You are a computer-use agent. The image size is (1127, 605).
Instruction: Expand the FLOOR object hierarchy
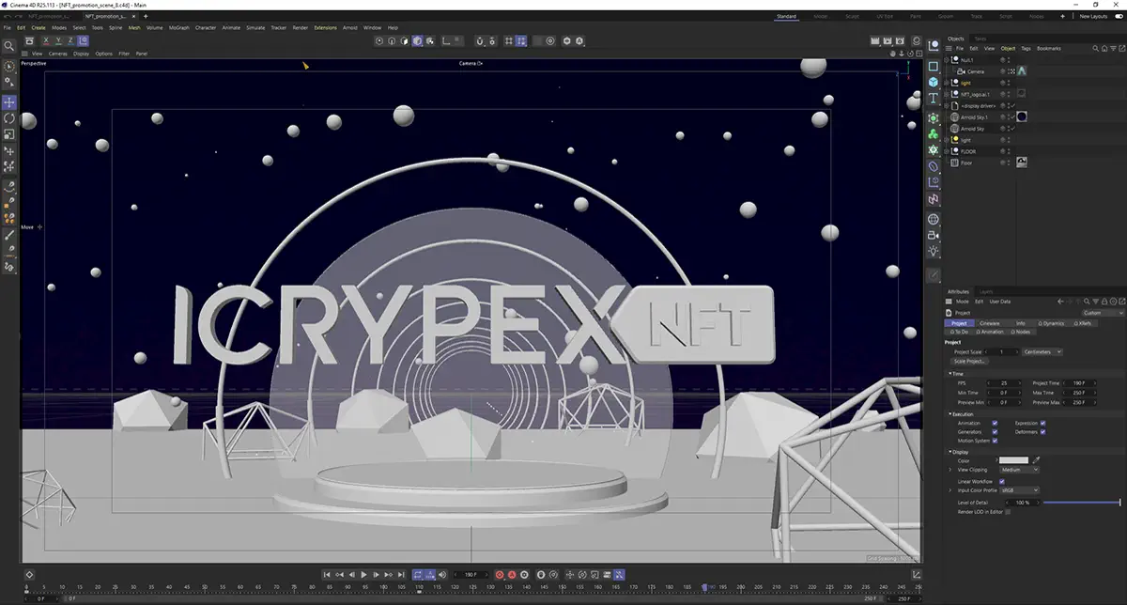point(948,151)
